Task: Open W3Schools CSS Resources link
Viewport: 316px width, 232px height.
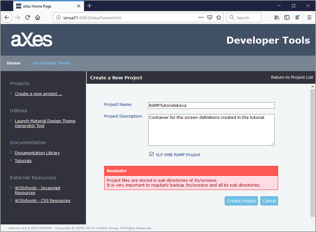Action: [x=43, y=201]
